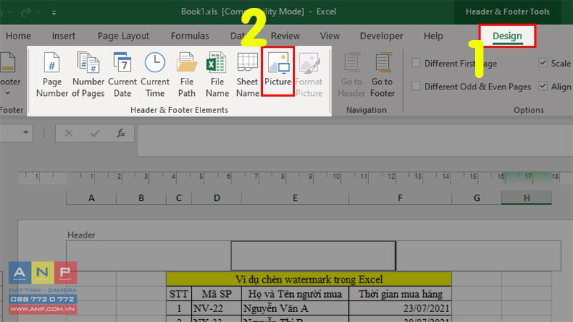Click the 'STT' table header cell
This screenshot has height=322, width=573.
178,294
